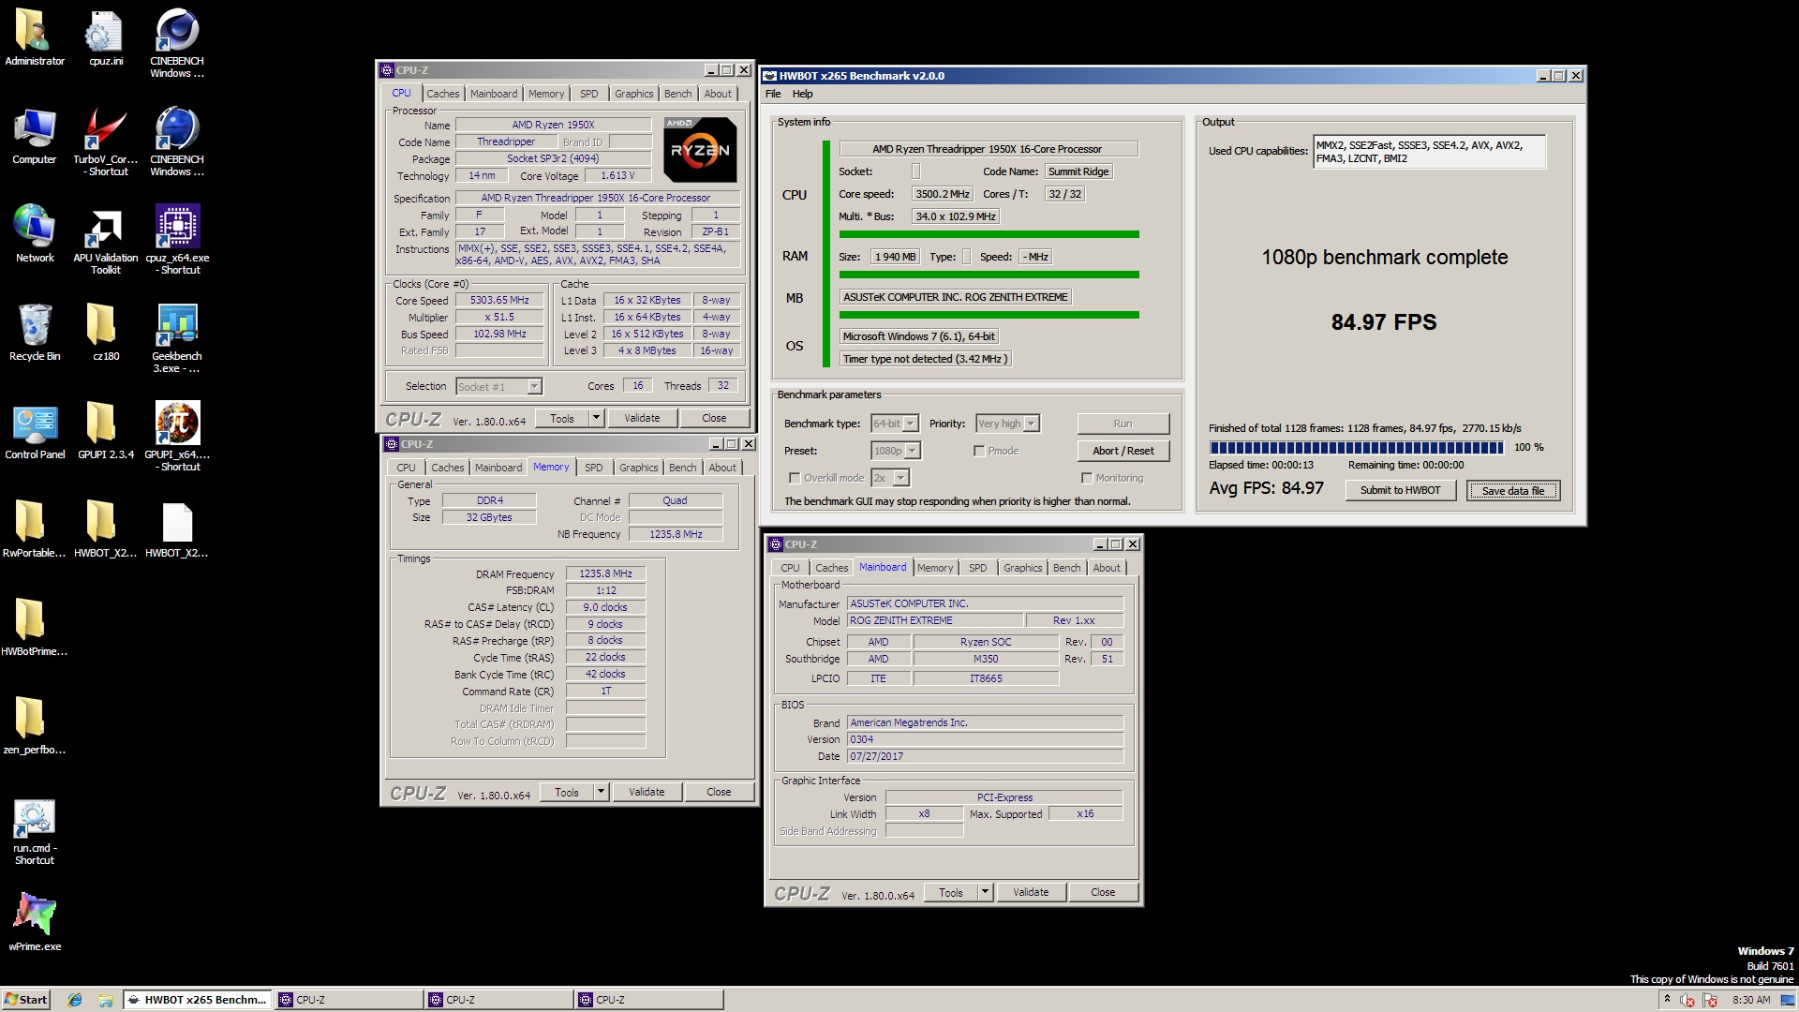1799x1012 pixels.
Task: Click the Windows Start button
Action: (25, 1000)
